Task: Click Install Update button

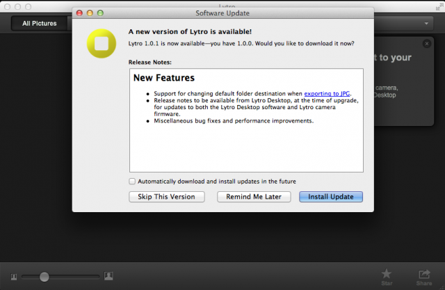Action: 331,197
